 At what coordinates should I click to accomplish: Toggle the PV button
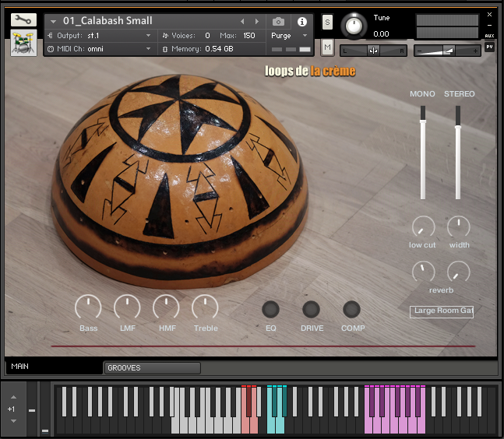489,47
